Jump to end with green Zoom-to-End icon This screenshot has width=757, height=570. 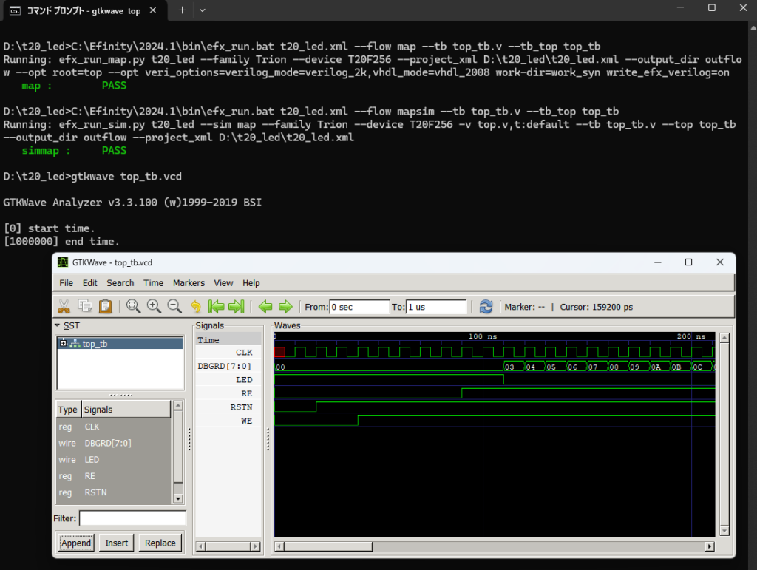237,307
